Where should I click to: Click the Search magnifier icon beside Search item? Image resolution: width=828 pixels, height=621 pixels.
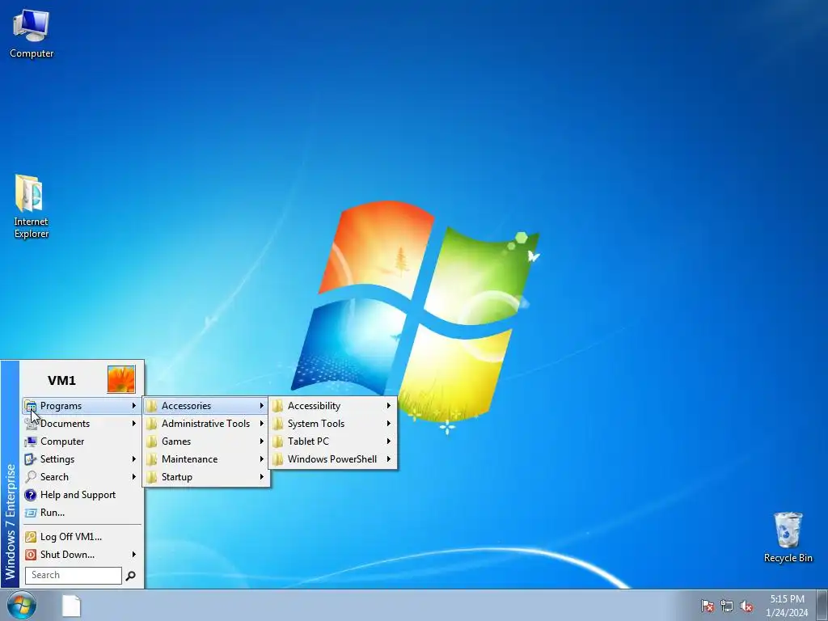pyautogui.click(x=31, y=477)
